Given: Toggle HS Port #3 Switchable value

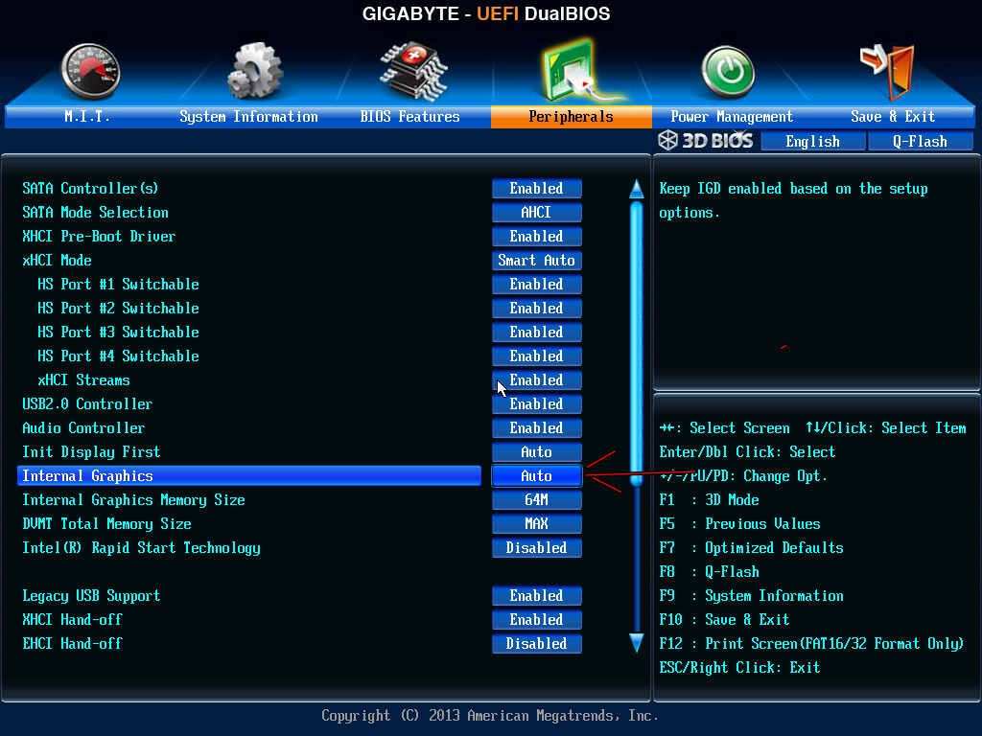Looking at the screenshot, I should click(x=537, y=332).
